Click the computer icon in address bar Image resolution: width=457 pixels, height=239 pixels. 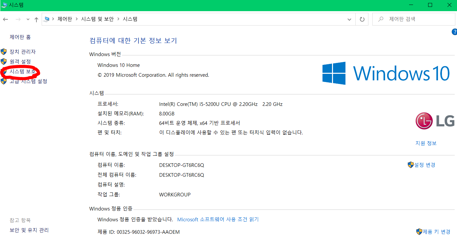click(47, 19)
